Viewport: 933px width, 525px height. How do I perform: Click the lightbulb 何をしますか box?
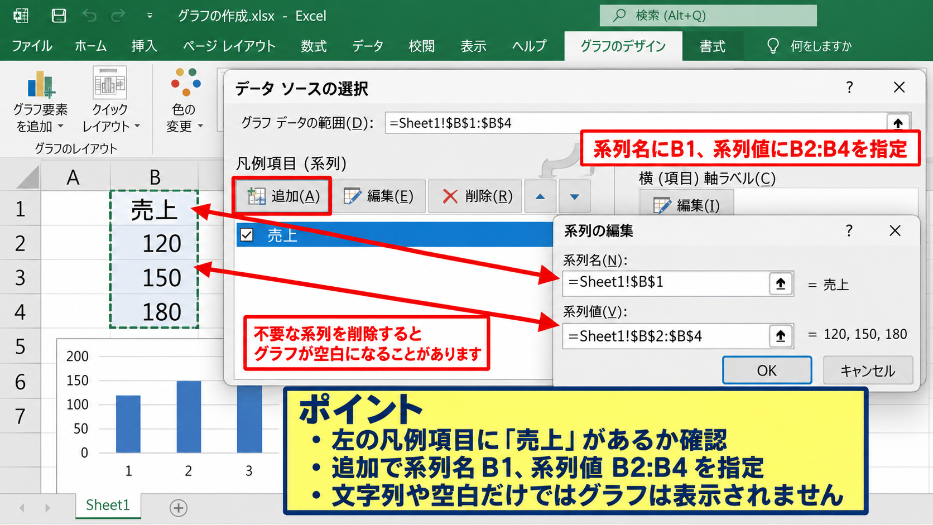tap(810, 46)
